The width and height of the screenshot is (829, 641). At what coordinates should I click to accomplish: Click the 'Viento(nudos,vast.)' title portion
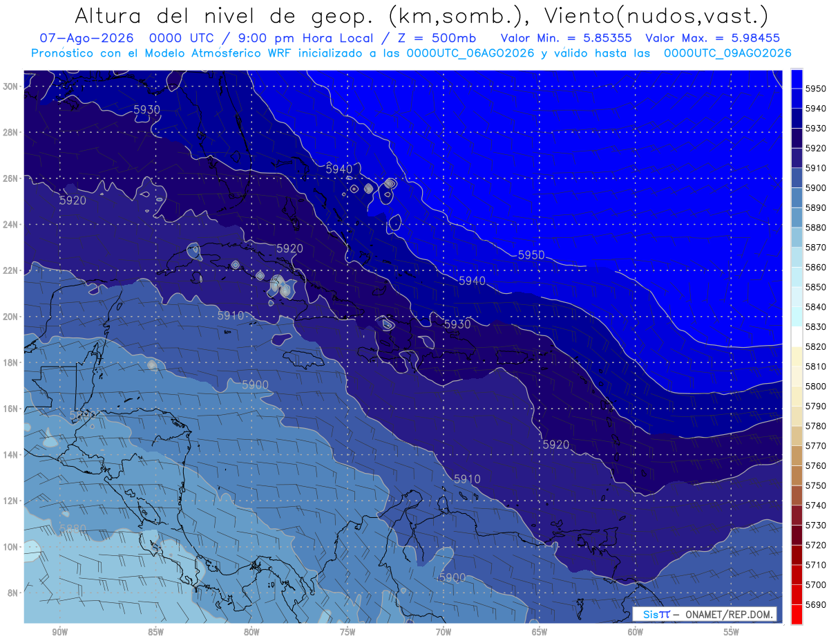click(656, 15)
